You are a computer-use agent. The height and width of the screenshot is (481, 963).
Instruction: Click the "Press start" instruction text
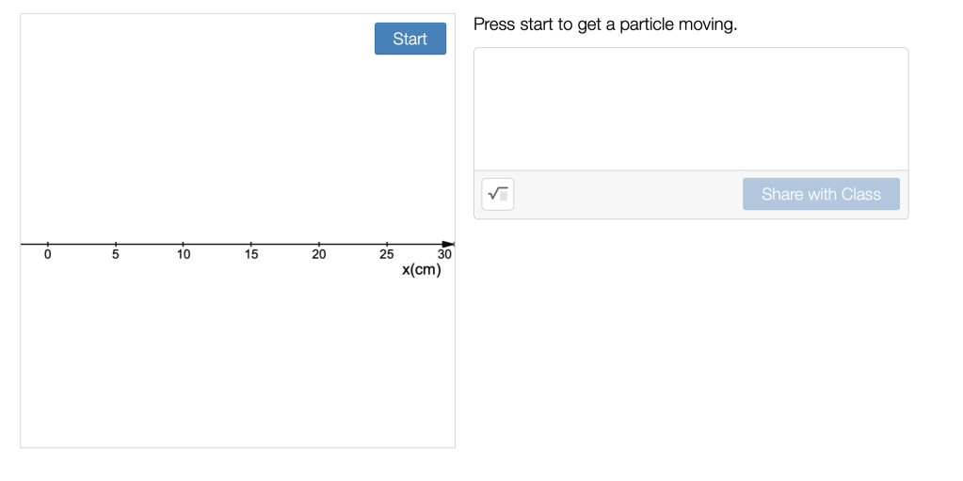(x=605, y=24)
